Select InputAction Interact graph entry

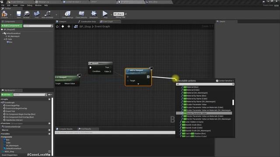tap(14, 120)
